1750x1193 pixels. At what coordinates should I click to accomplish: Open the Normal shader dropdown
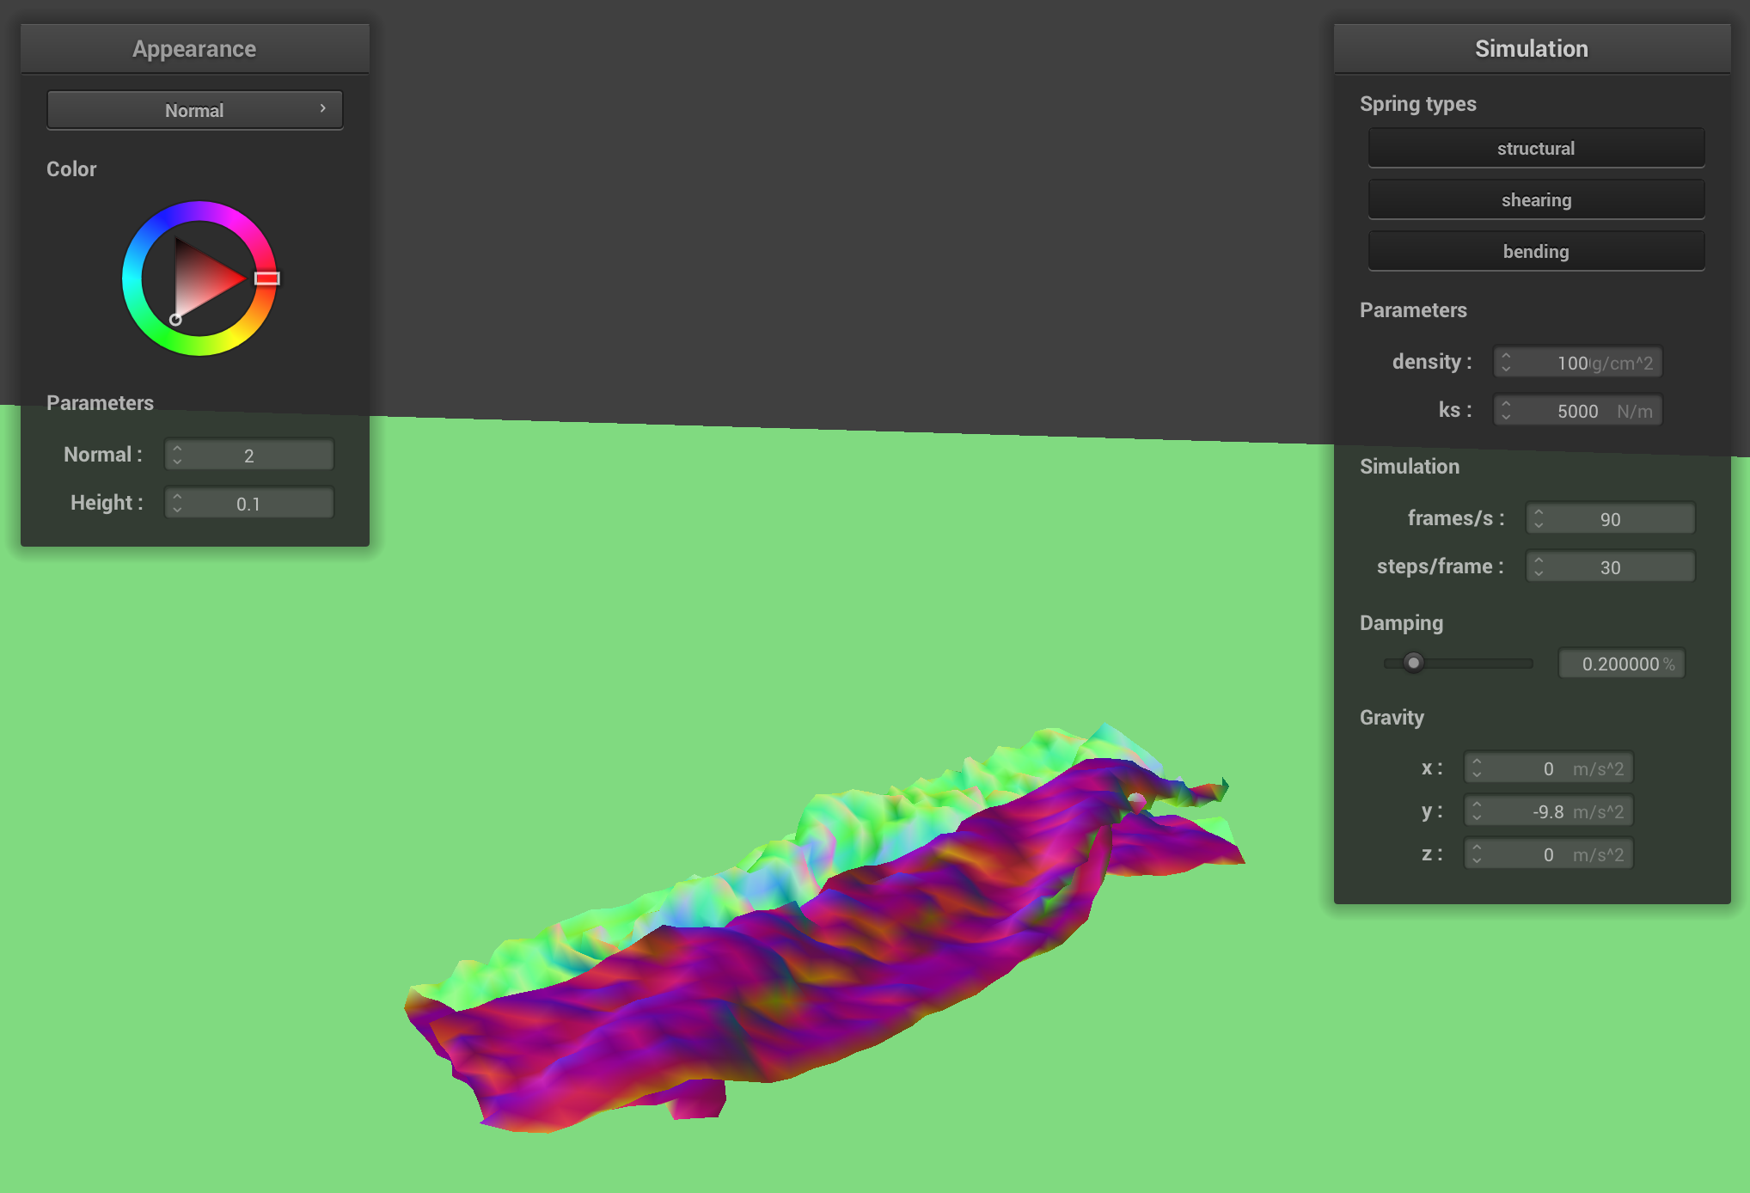pos(195,110)
